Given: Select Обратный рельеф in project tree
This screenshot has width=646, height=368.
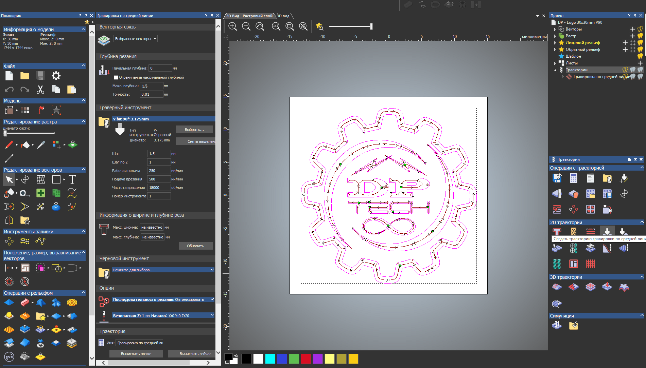Looking at the screenshot, I should pyautogui.click(x=583, y=50).
